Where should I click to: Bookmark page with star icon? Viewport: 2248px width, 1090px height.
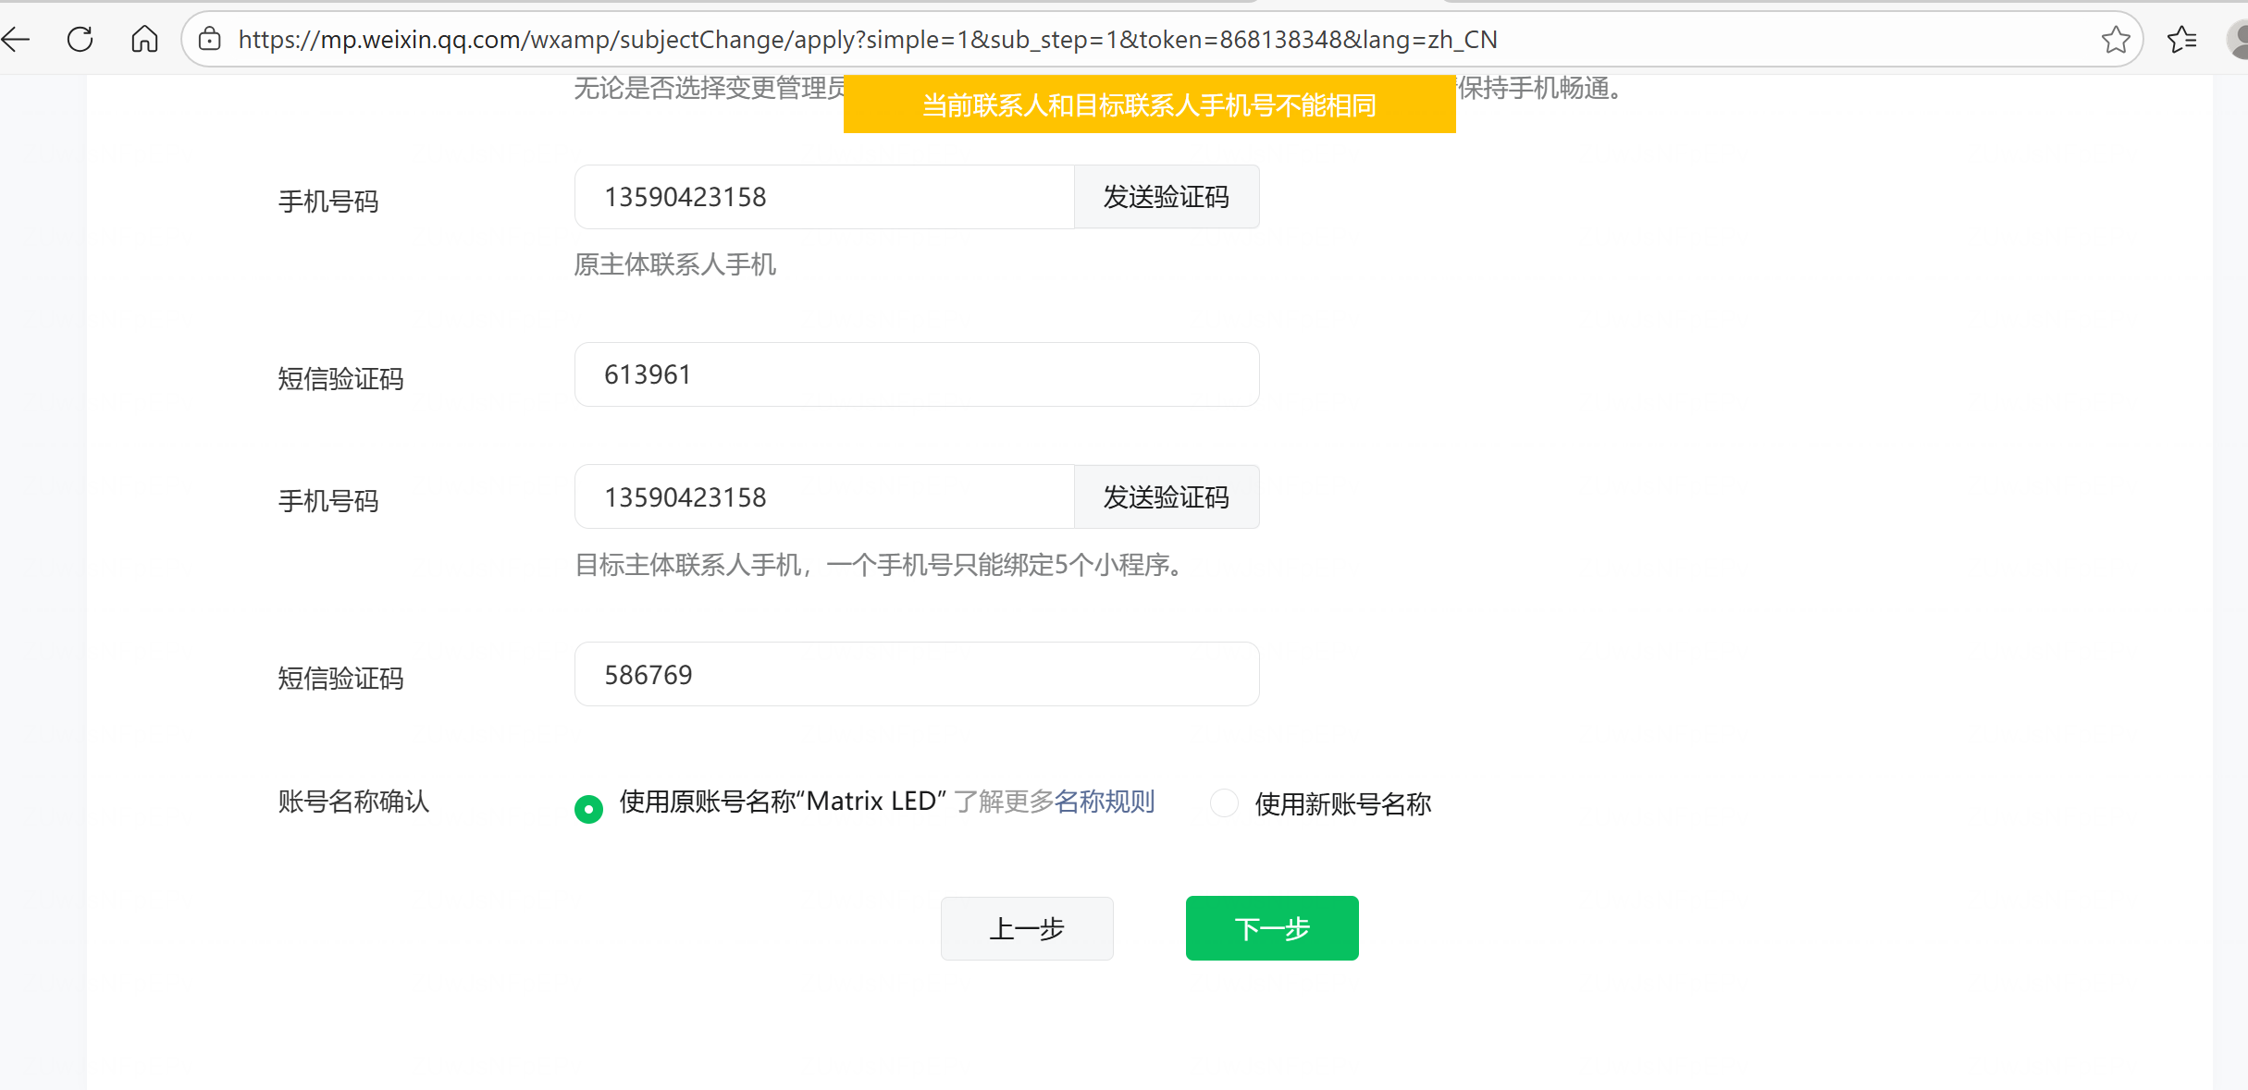click(x=2115, y=39)
